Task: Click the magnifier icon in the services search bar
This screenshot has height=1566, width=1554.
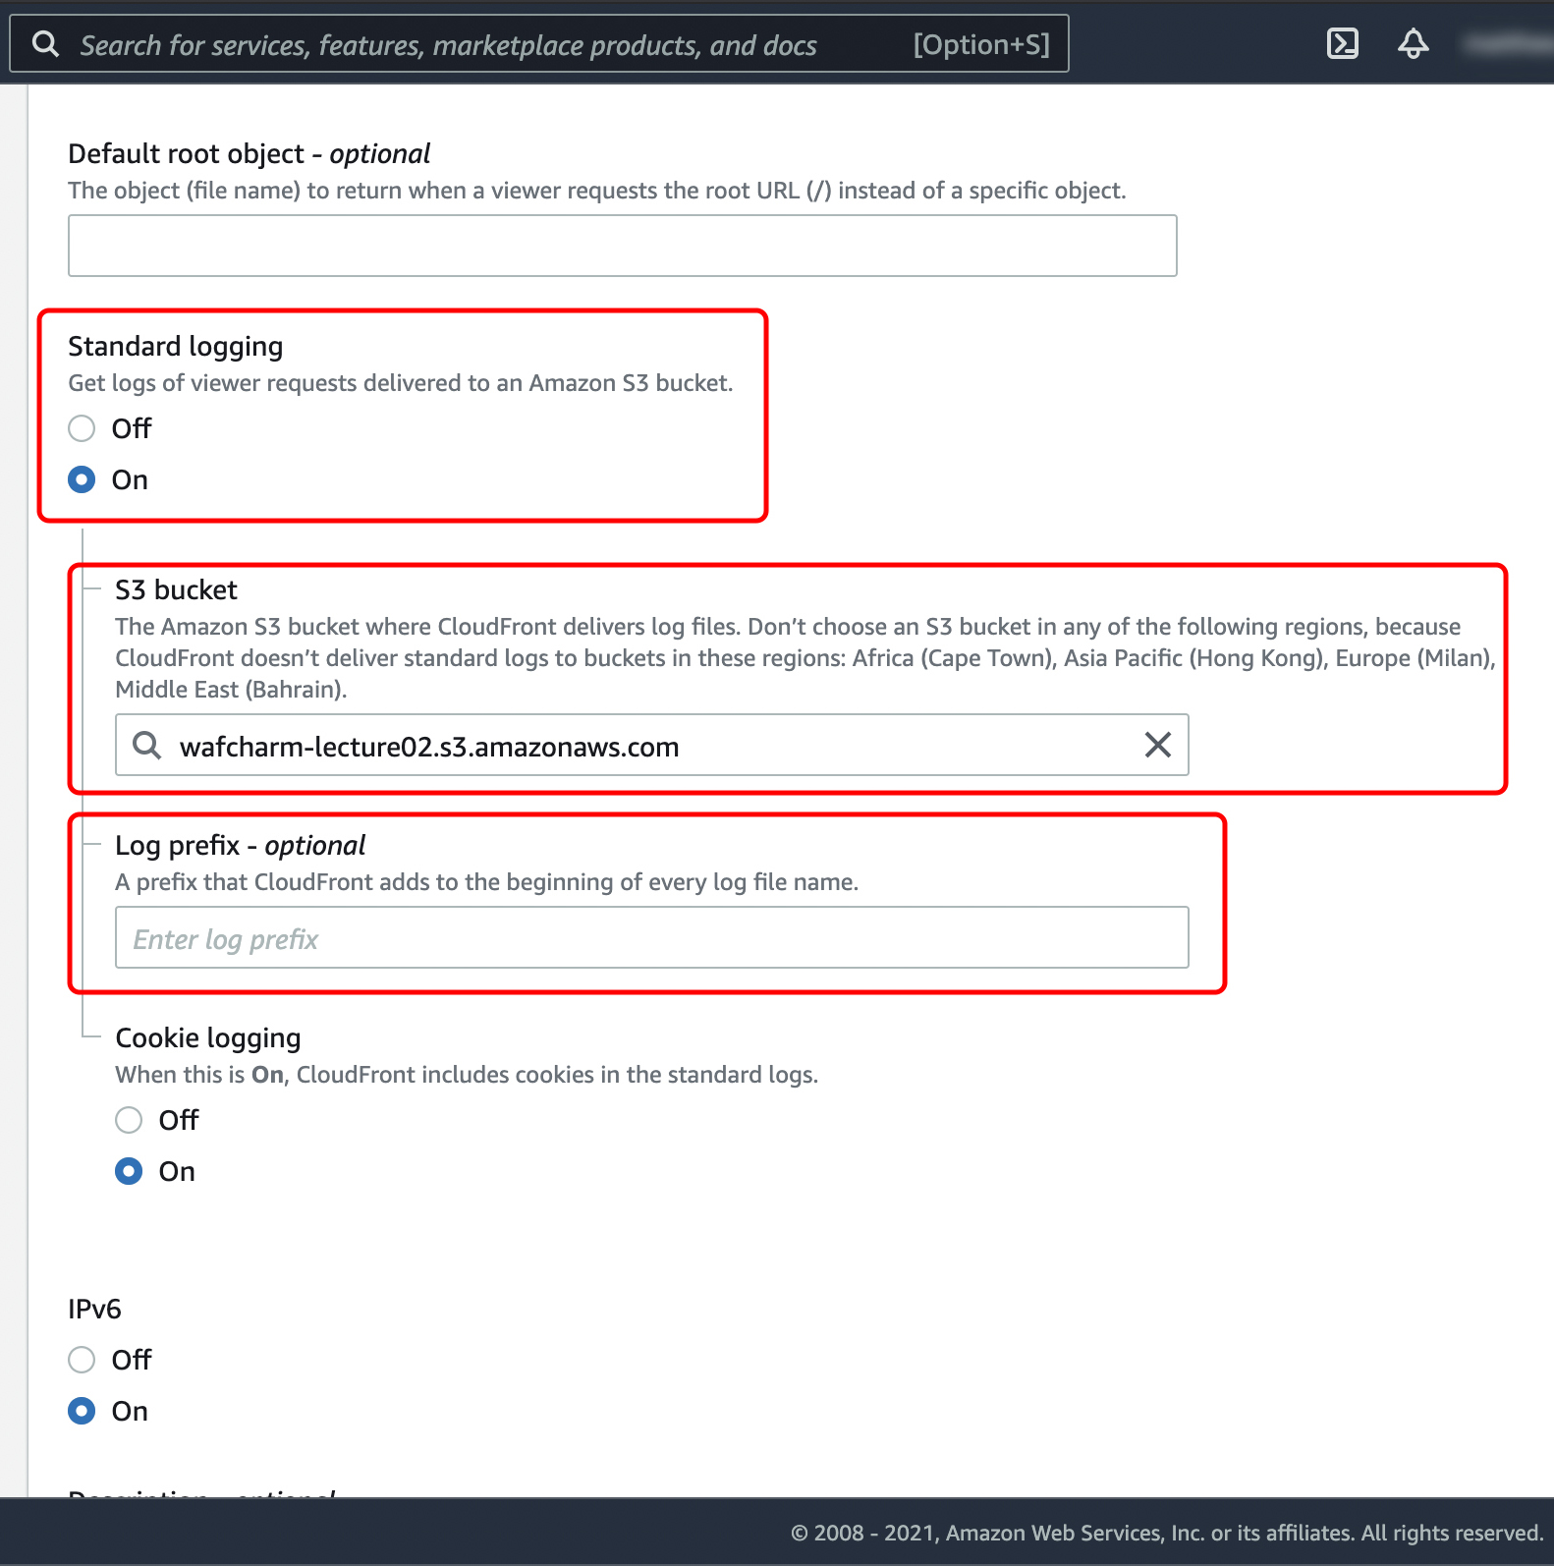Action: click(x=45, y=44)
